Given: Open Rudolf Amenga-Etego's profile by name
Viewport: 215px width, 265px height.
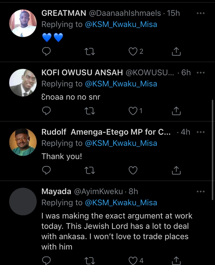Looking at the screenshot, I should [106, 132].
